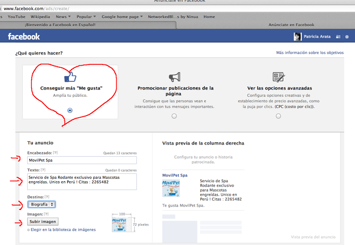Expand the Google home page bookmark folder
Image resolution: width=355 pixels, height=245 pixels.
click(122, 17)
